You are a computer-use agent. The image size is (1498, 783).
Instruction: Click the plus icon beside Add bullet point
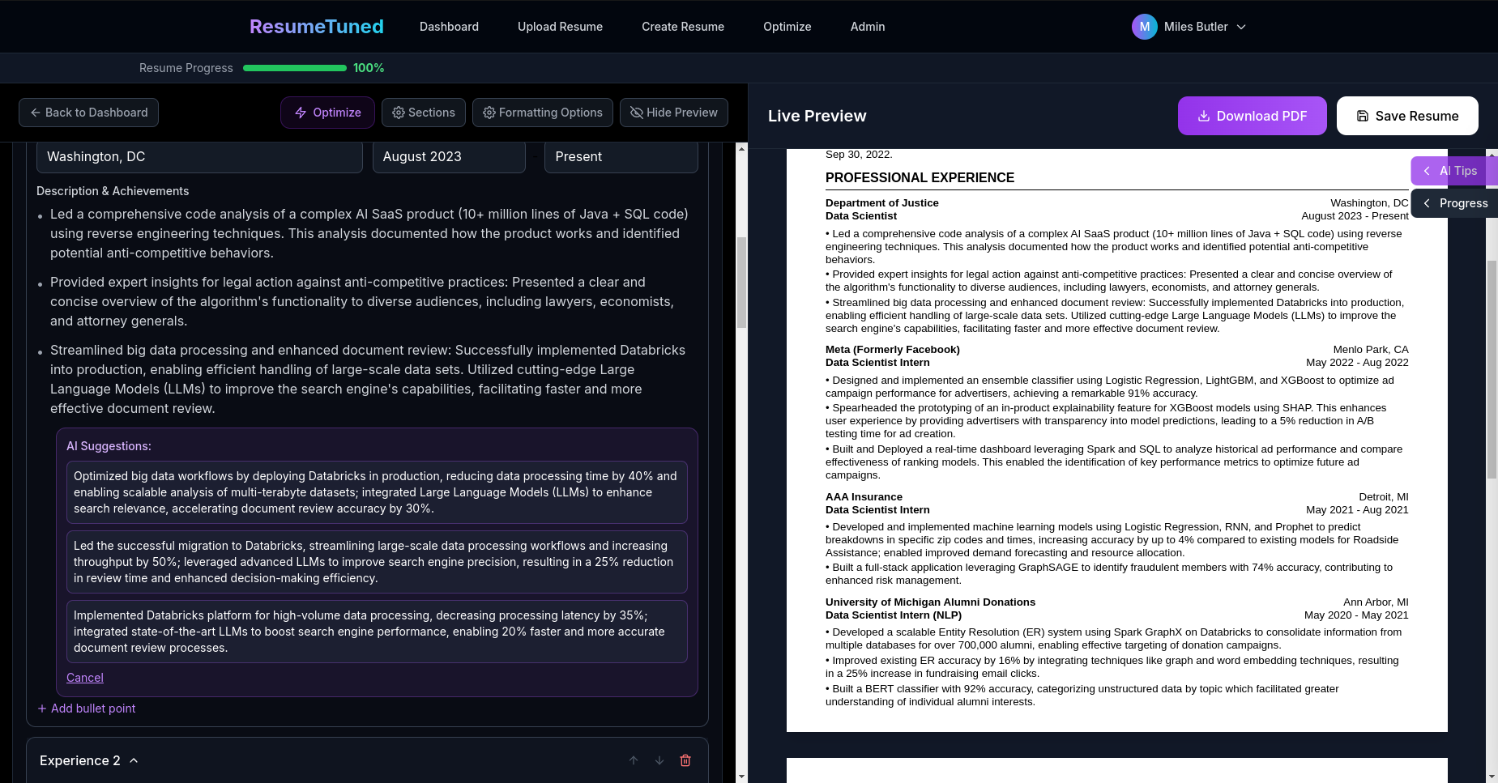[x=42, y=709]
